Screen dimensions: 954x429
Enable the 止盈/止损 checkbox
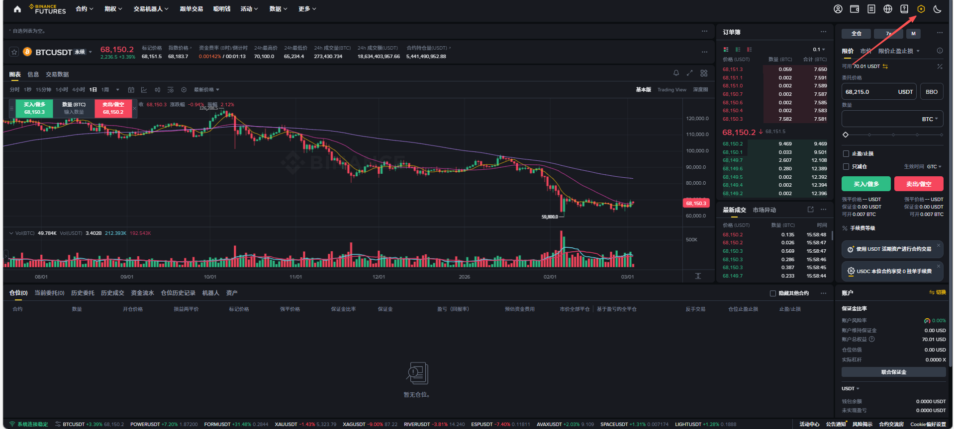(x=846, y=153)
